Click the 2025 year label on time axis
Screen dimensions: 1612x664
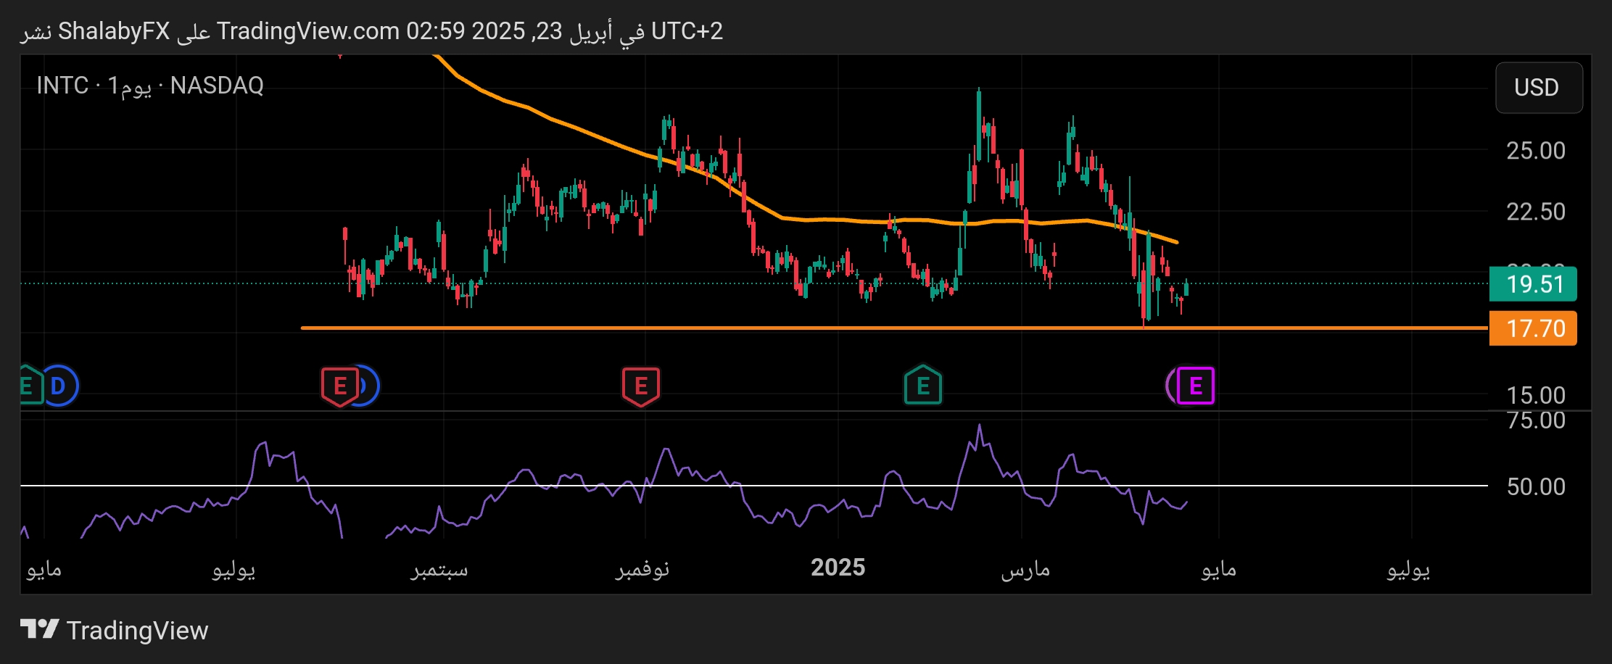838,568
